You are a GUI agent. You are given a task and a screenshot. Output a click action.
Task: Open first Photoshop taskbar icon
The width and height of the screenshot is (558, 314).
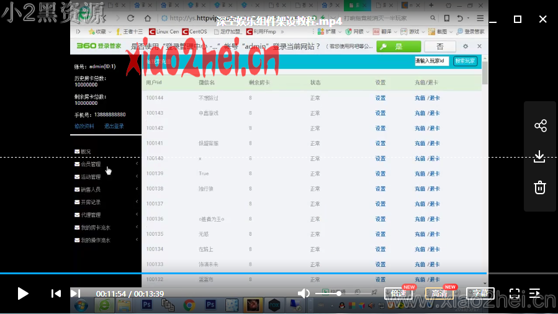[146, 305]
